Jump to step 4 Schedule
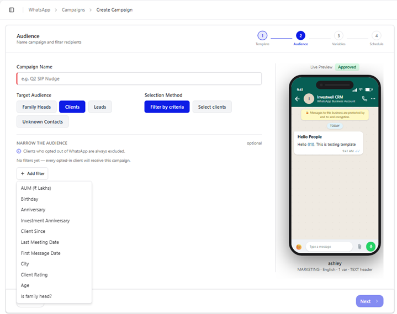Viewport: 397px width, 314px height. tap(377, 36)
